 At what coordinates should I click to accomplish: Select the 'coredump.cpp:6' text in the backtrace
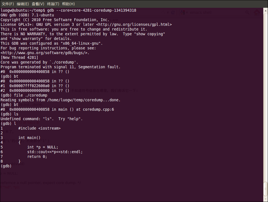99,109
